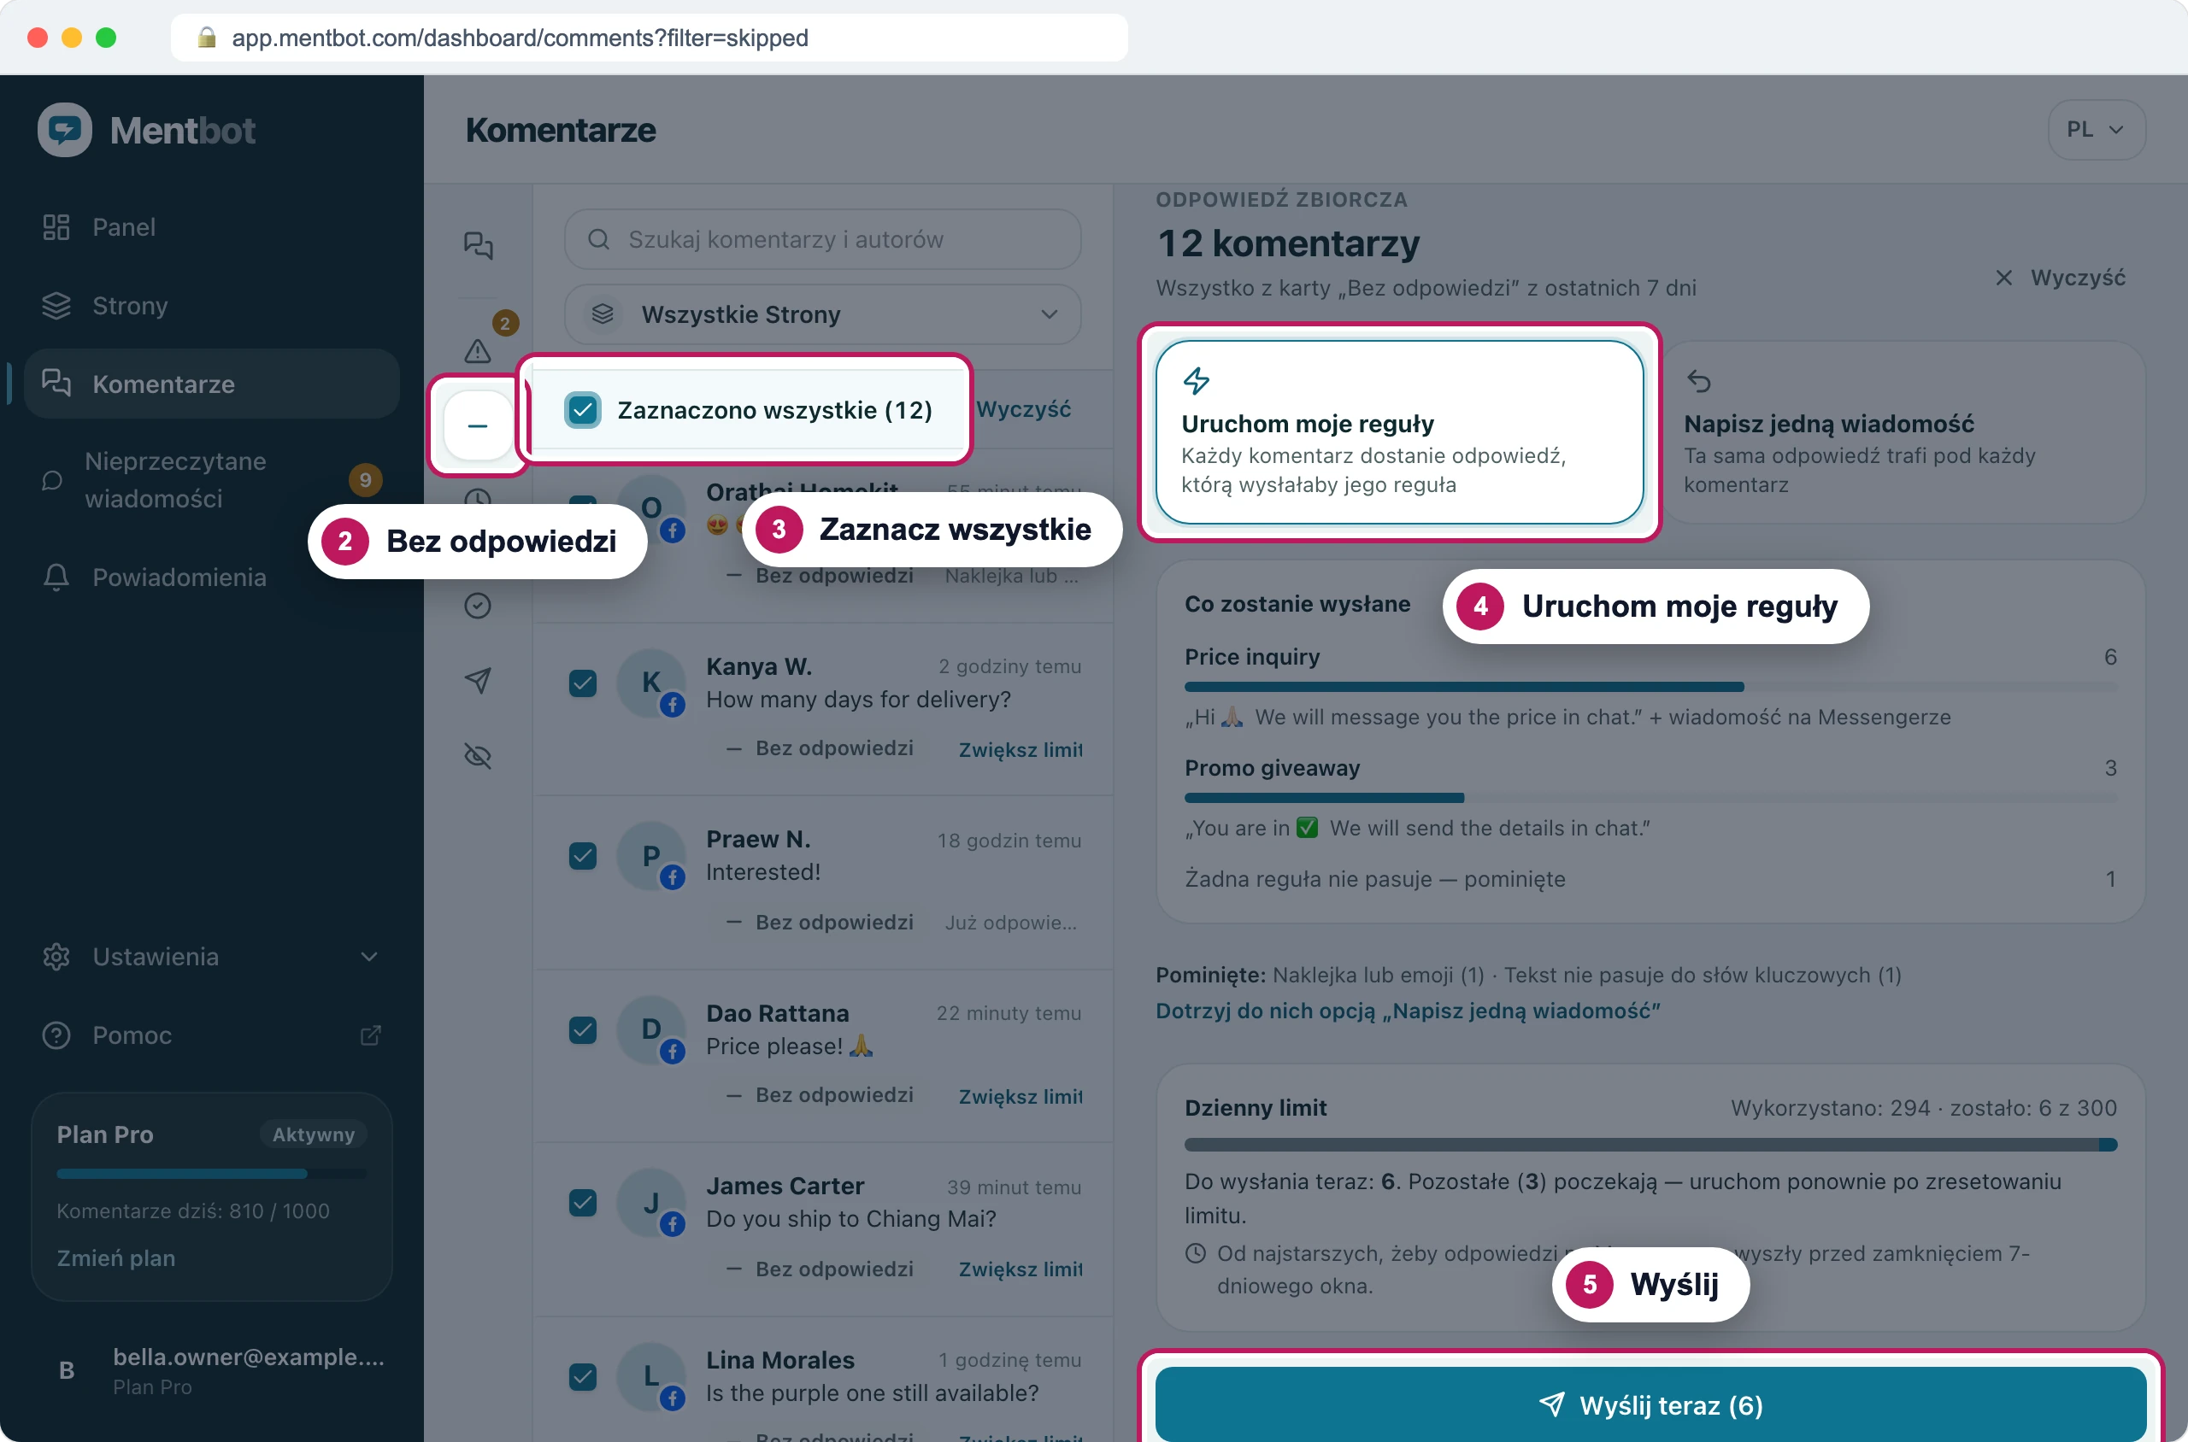Screen dimensions: 2188x1442
Task: Click the Price inquiry progress bar
Action: [x=1650, y=687]
